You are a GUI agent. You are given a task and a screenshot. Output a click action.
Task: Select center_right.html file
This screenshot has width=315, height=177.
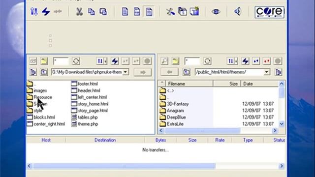[x=46, y=124]
